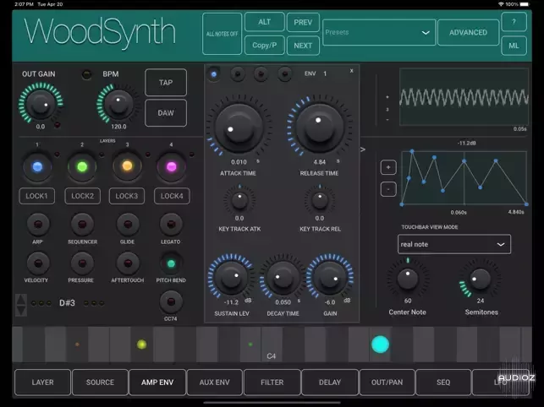Screen dimensions: 544x407
Task: Click the KEY TRACK ATK knob
Action: click(239, 200)
